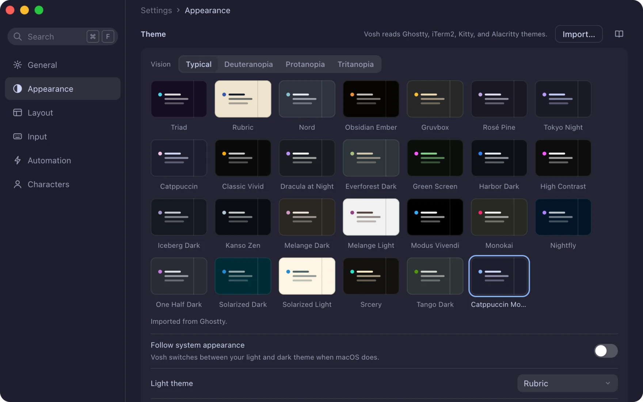
Task: Apply the Kanso Zen theme
Action: click(x=243, y=217)
